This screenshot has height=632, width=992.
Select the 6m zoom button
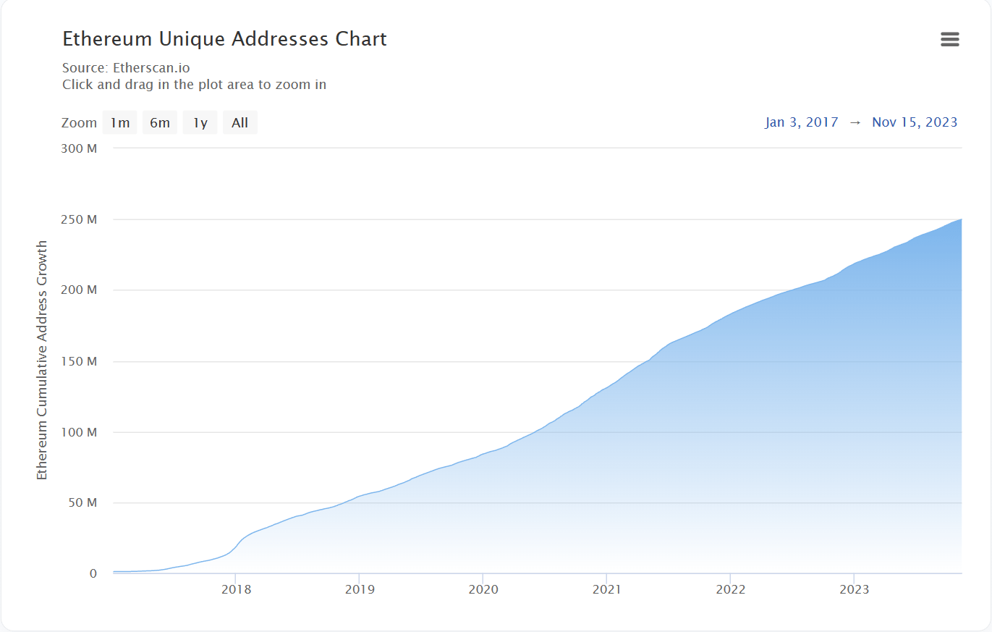[x=160, y=123]
